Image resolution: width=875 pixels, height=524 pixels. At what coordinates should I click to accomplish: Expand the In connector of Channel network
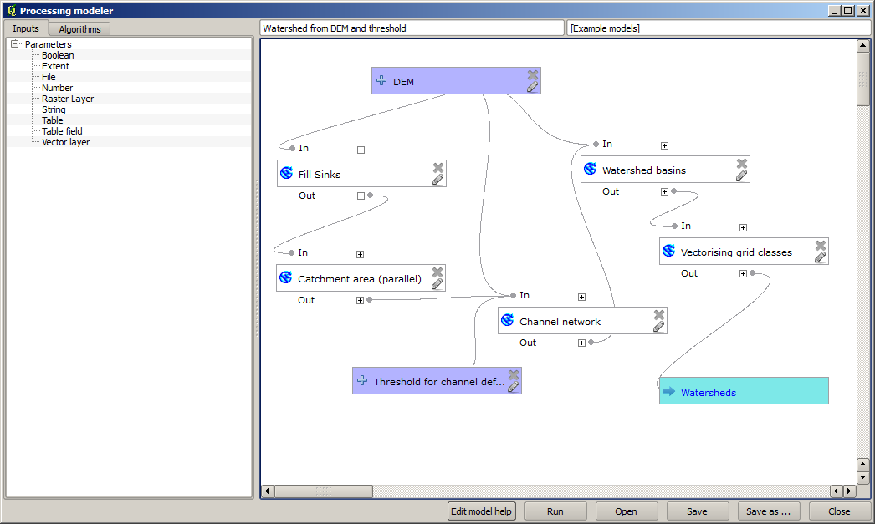581,296
